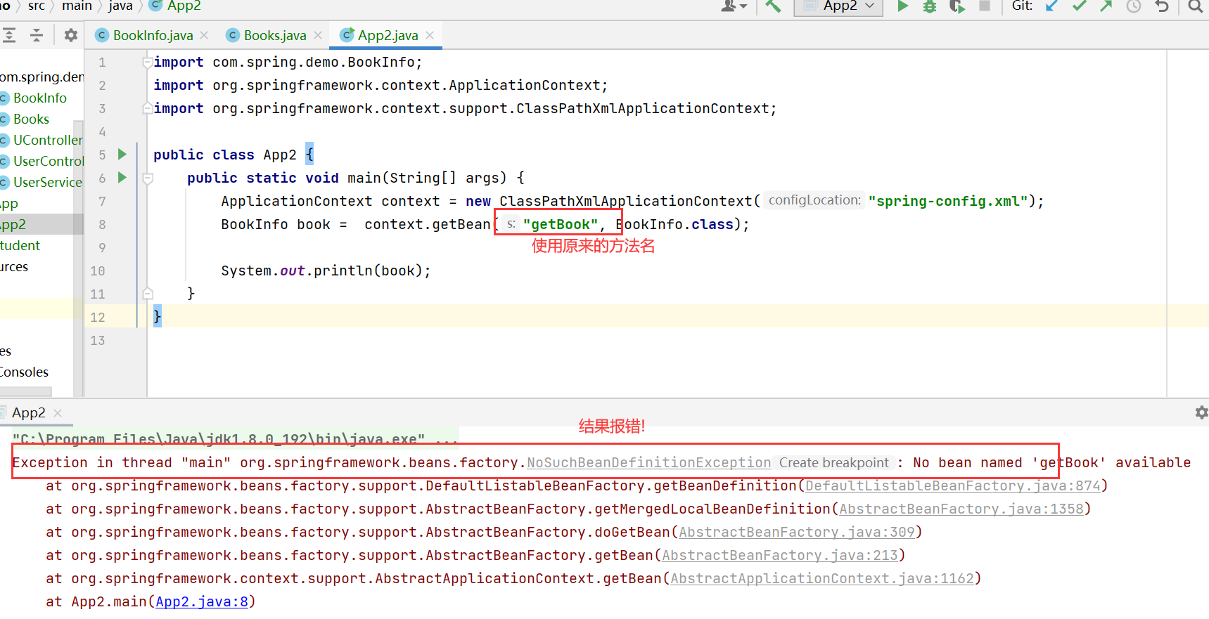Click System.out.println(book) line
Screen dimensions: 1209x619
click(326, 271)
